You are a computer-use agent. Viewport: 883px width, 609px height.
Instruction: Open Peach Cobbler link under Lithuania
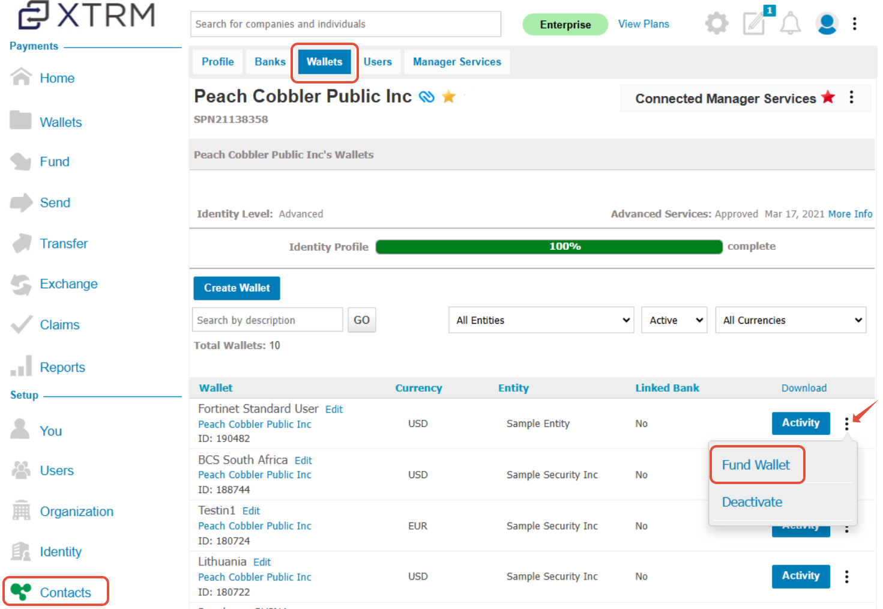point(255,577)
